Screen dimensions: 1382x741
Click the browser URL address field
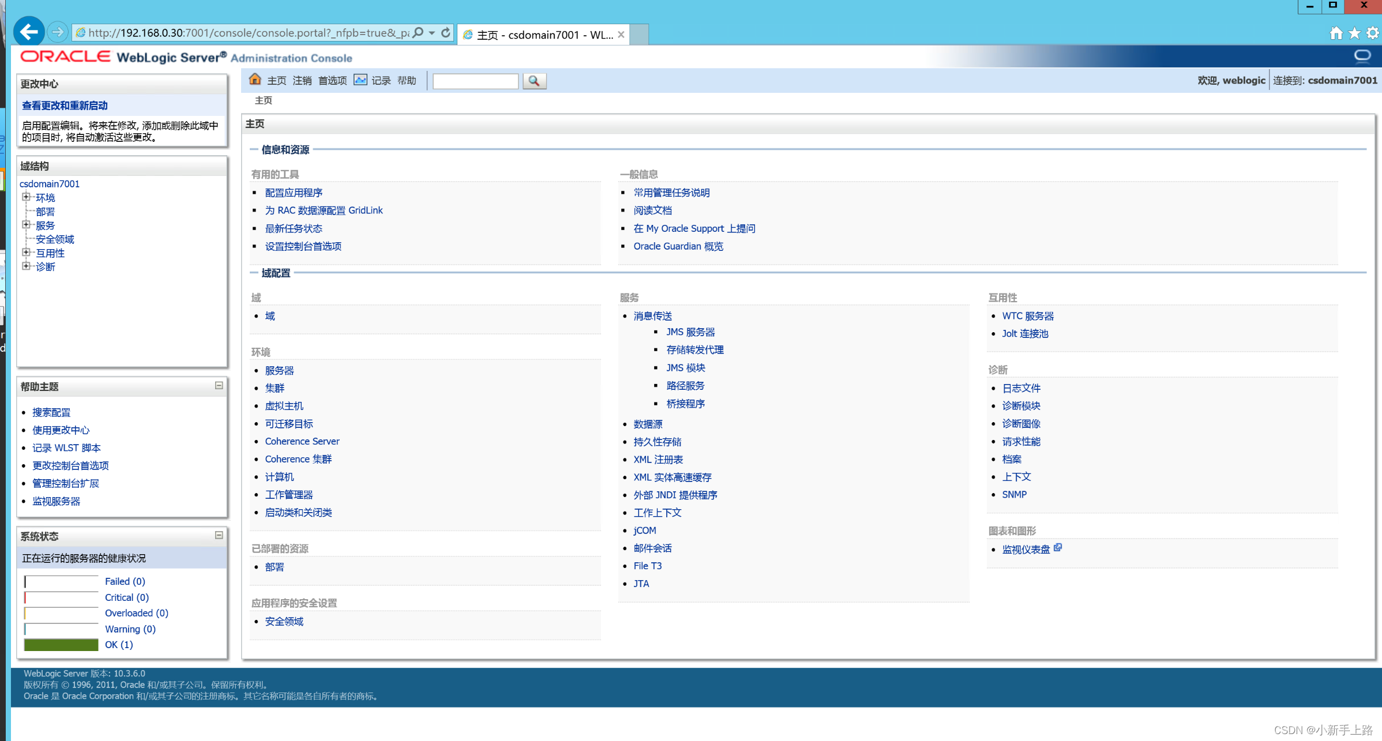(248, 33)
